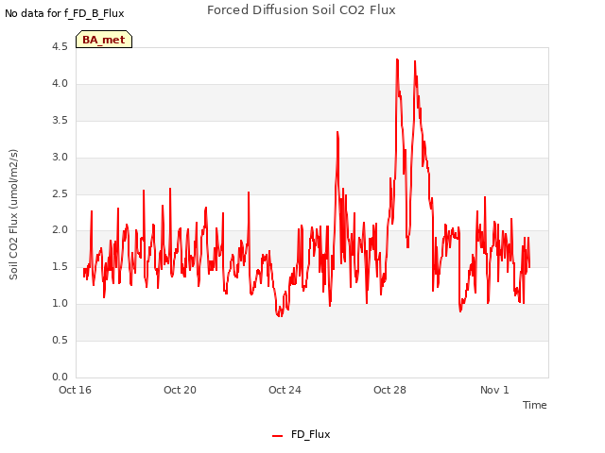The width and height of the screenshot is (605, 453).
Task: Click the 1.0 y-axis tick label
Action: pos(60,303)
